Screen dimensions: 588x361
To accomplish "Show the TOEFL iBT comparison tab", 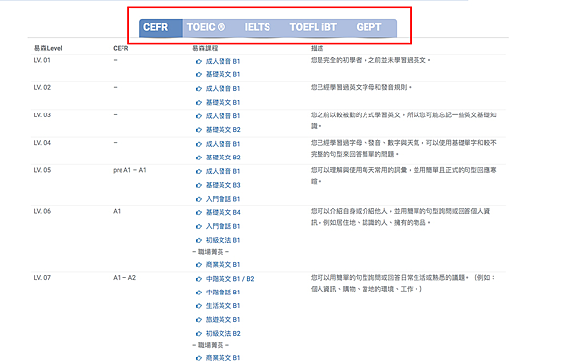I will pos(314,28).
